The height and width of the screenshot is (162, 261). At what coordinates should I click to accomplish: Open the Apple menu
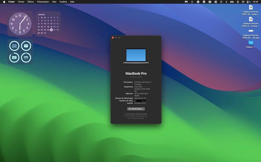tap(4, 2)
